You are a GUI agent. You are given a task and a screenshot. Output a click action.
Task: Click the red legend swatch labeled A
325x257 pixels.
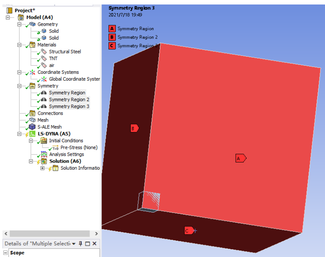112,29
